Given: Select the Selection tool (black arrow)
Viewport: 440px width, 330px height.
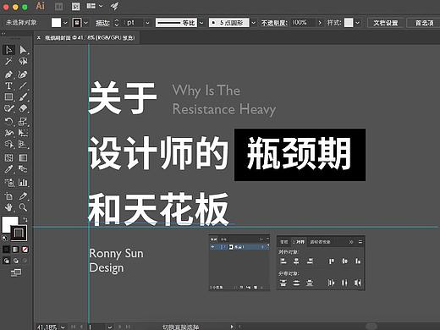Looking at the screenshot, I should (x=8, y=50).
